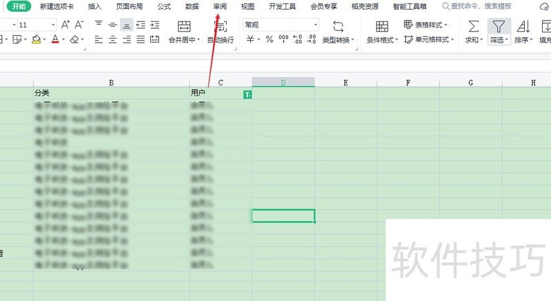551x301 pixels.
Task: Switch to the 插入 tab
Action: 94,6
